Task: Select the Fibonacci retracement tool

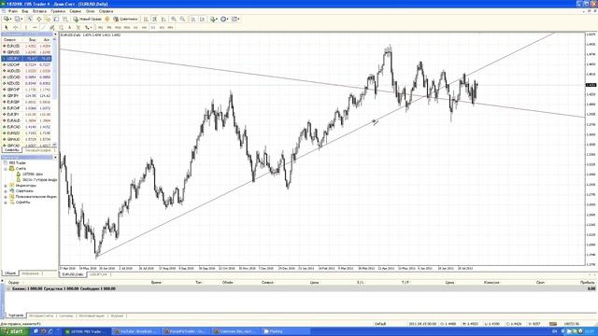Action: click(x=61, y=27)
